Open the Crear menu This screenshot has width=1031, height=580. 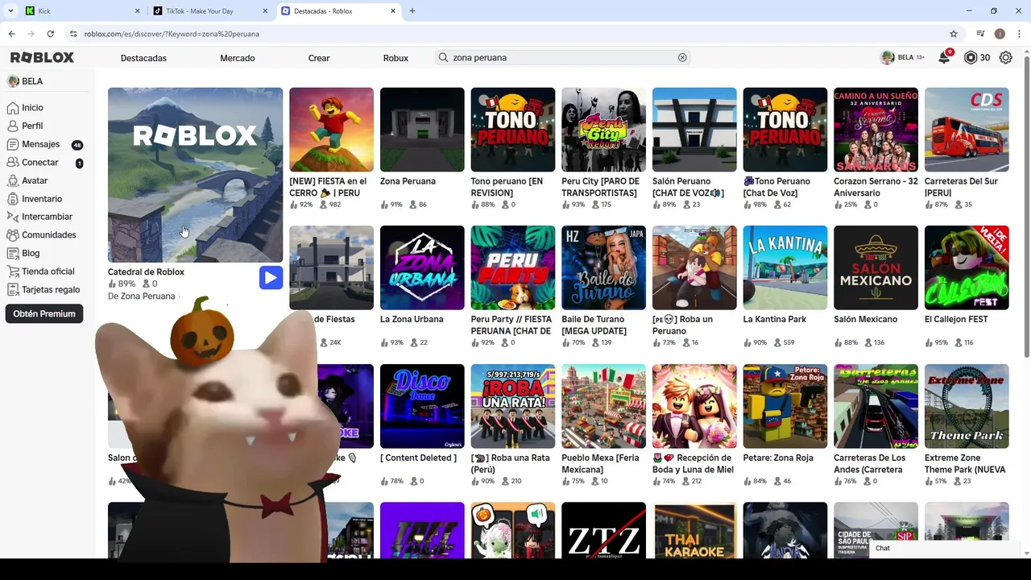[x=319, y=58]
